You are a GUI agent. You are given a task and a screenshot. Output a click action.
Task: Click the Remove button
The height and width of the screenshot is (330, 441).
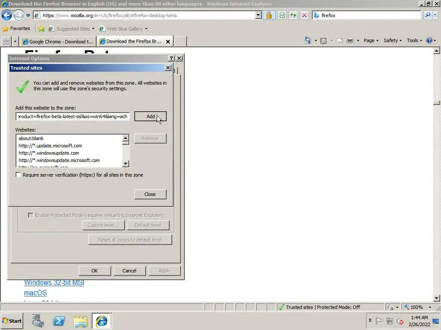(x=150, y=138)
